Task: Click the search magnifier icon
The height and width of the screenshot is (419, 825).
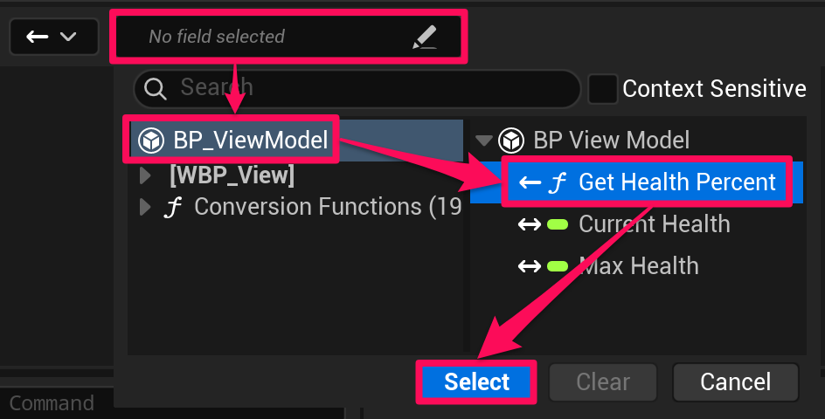Action: (x=156, y=87)
